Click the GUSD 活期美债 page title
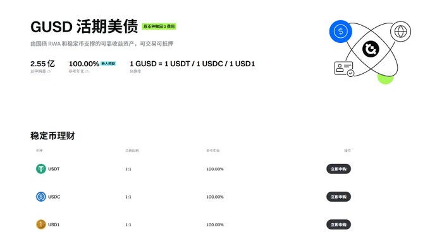 (84, 26)
